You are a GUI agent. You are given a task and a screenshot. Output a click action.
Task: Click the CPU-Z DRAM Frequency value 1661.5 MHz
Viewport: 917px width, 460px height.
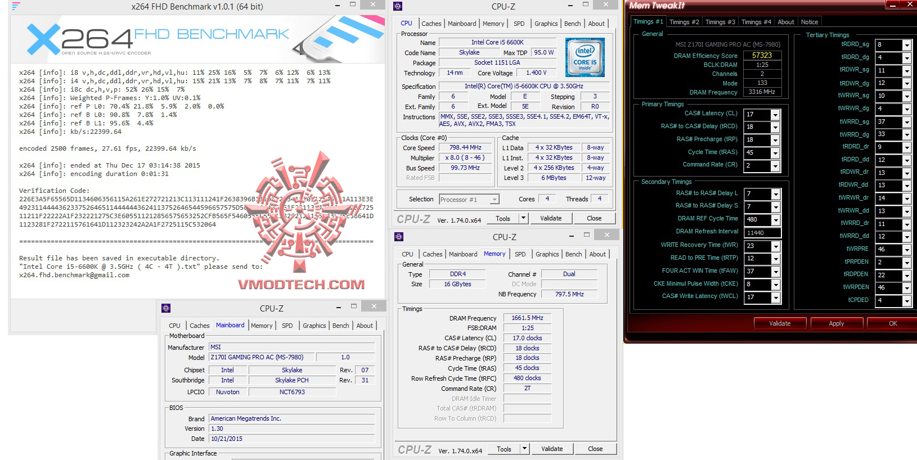tap(527, 318)
